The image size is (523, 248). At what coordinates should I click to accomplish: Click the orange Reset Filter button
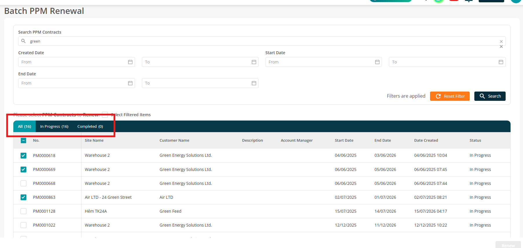[x=450, y=96]
